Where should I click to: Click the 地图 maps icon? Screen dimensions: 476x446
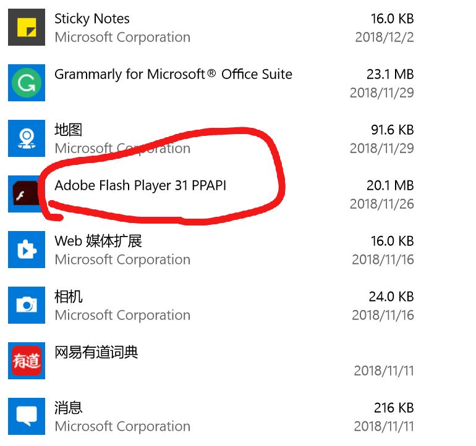(26, 138)
